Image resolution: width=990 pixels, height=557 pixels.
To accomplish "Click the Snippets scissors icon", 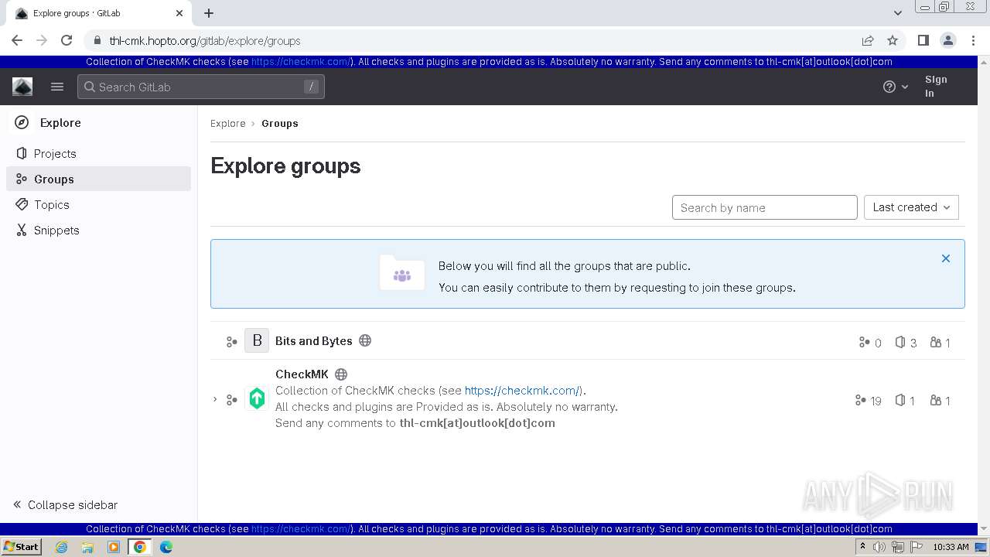I will tap(22, 230).
